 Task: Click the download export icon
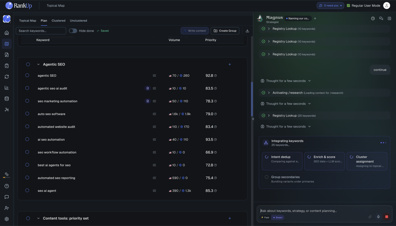(x=247, y=31)
